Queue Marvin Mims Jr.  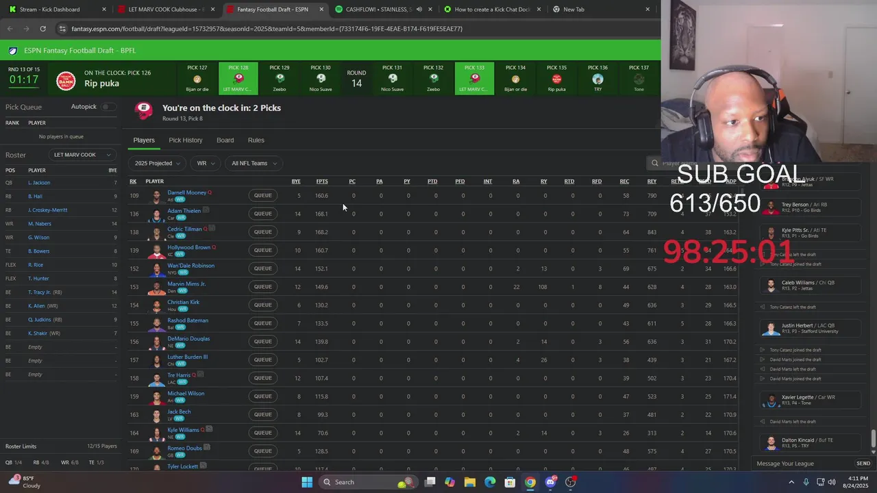[x=263, y=287]
